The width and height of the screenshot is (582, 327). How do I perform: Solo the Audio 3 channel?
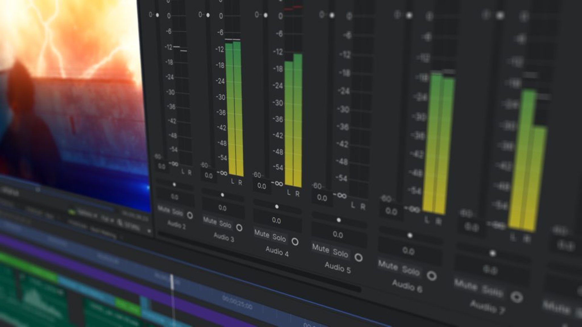pyautogui.click(x=225, y=224)
